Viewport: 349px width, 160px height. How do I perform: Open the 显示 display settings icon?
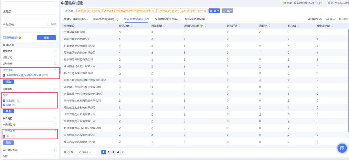[327, 19]
